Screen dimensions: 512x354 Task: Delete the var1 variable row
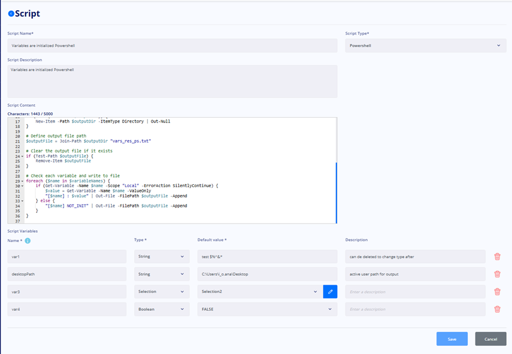point(497,257)
